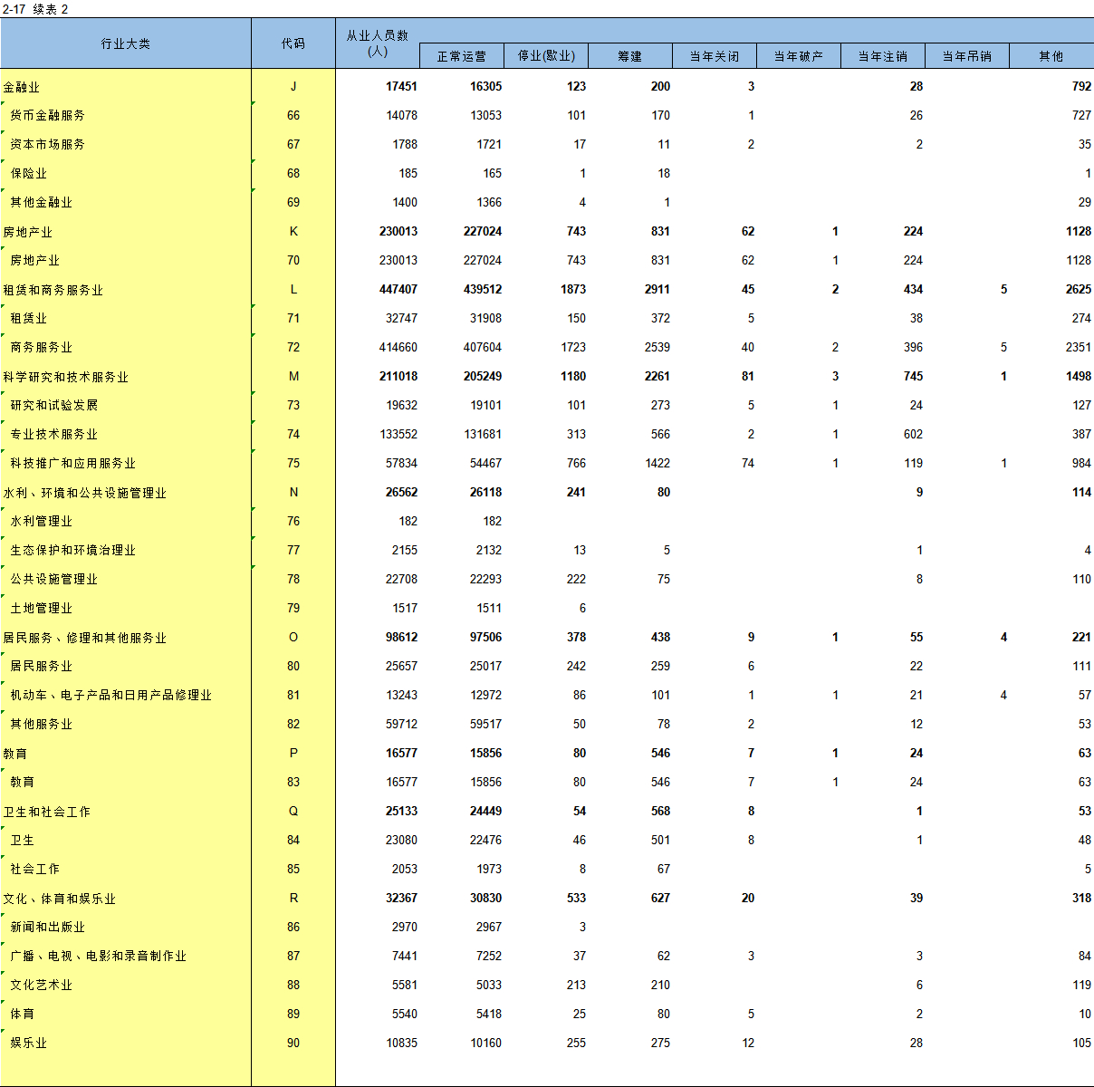
Task: Select the 体育 cell
Action: point(126,1015)
